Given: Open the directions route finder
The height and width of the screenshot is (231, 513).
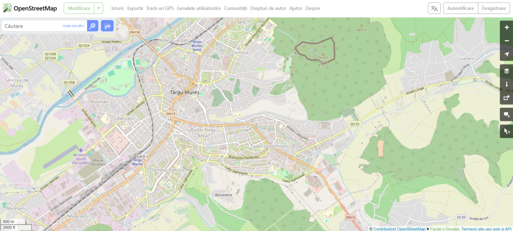Looking at the screenshot, I should coord(107,26).
